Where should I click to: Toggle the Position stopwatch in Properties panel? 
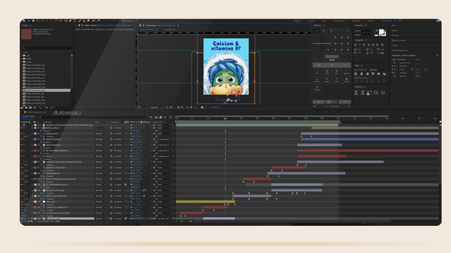pyautogui.click(x=394, y=66)
